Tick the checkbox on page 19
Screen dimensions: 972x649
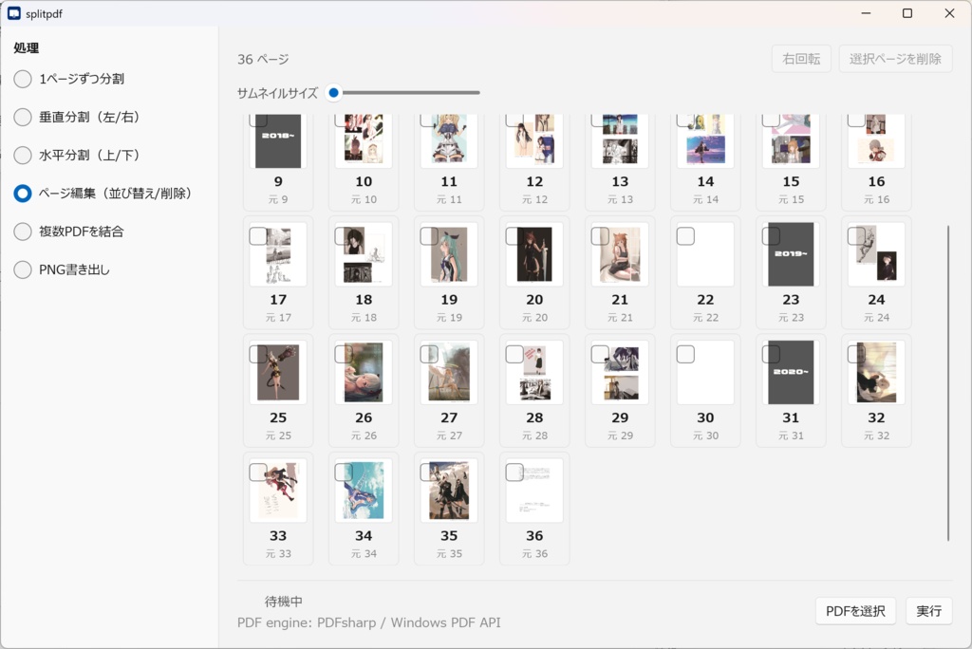point(429,236)
